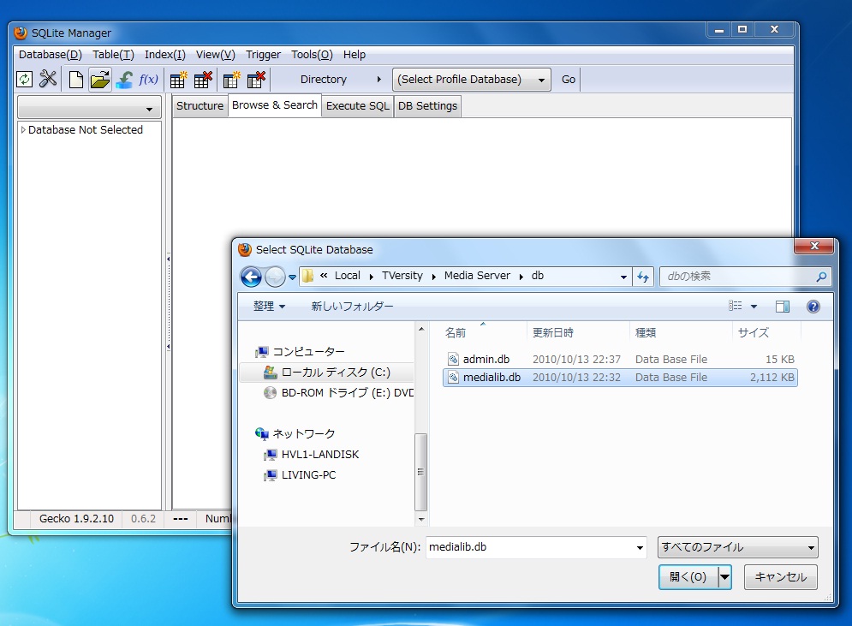This screenshot has width=852, height=626.
Task: Select HVL1-LANDISK under network
Action: point(311,454)
